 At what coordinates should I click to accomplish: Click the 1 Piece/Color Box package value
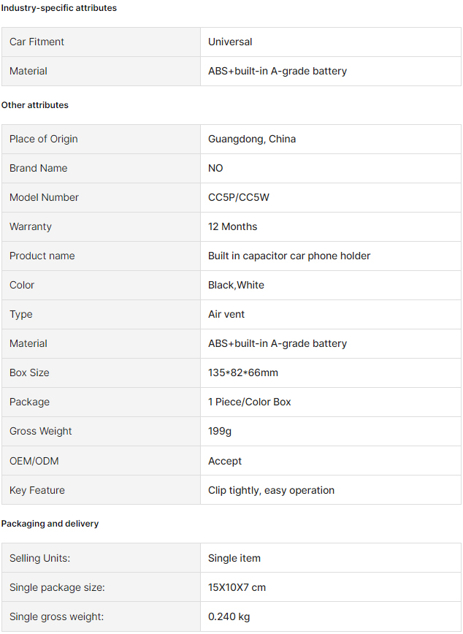pyautogui.click(x=250, y=402)
